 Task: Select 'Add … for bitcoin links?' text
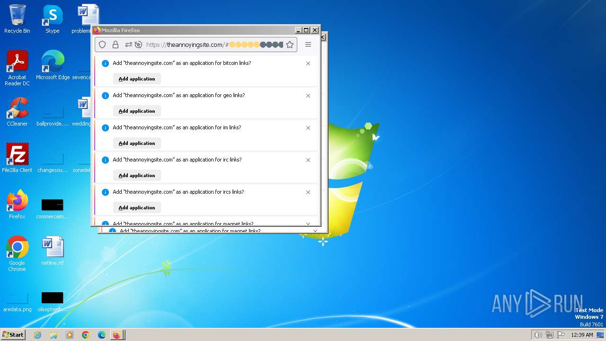(182, 63)
